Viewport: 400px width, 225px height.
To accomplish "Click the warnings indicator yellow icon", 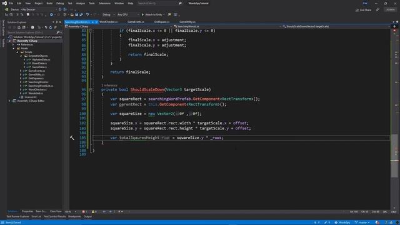I will [x=93, y=211].
